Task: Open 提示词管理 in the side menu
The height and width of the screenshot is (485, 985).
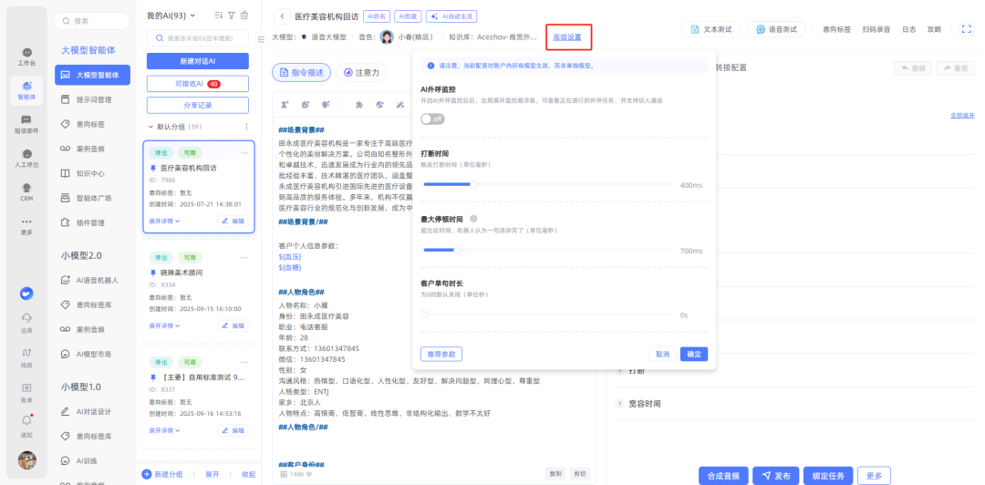Action: click(93, 99)
